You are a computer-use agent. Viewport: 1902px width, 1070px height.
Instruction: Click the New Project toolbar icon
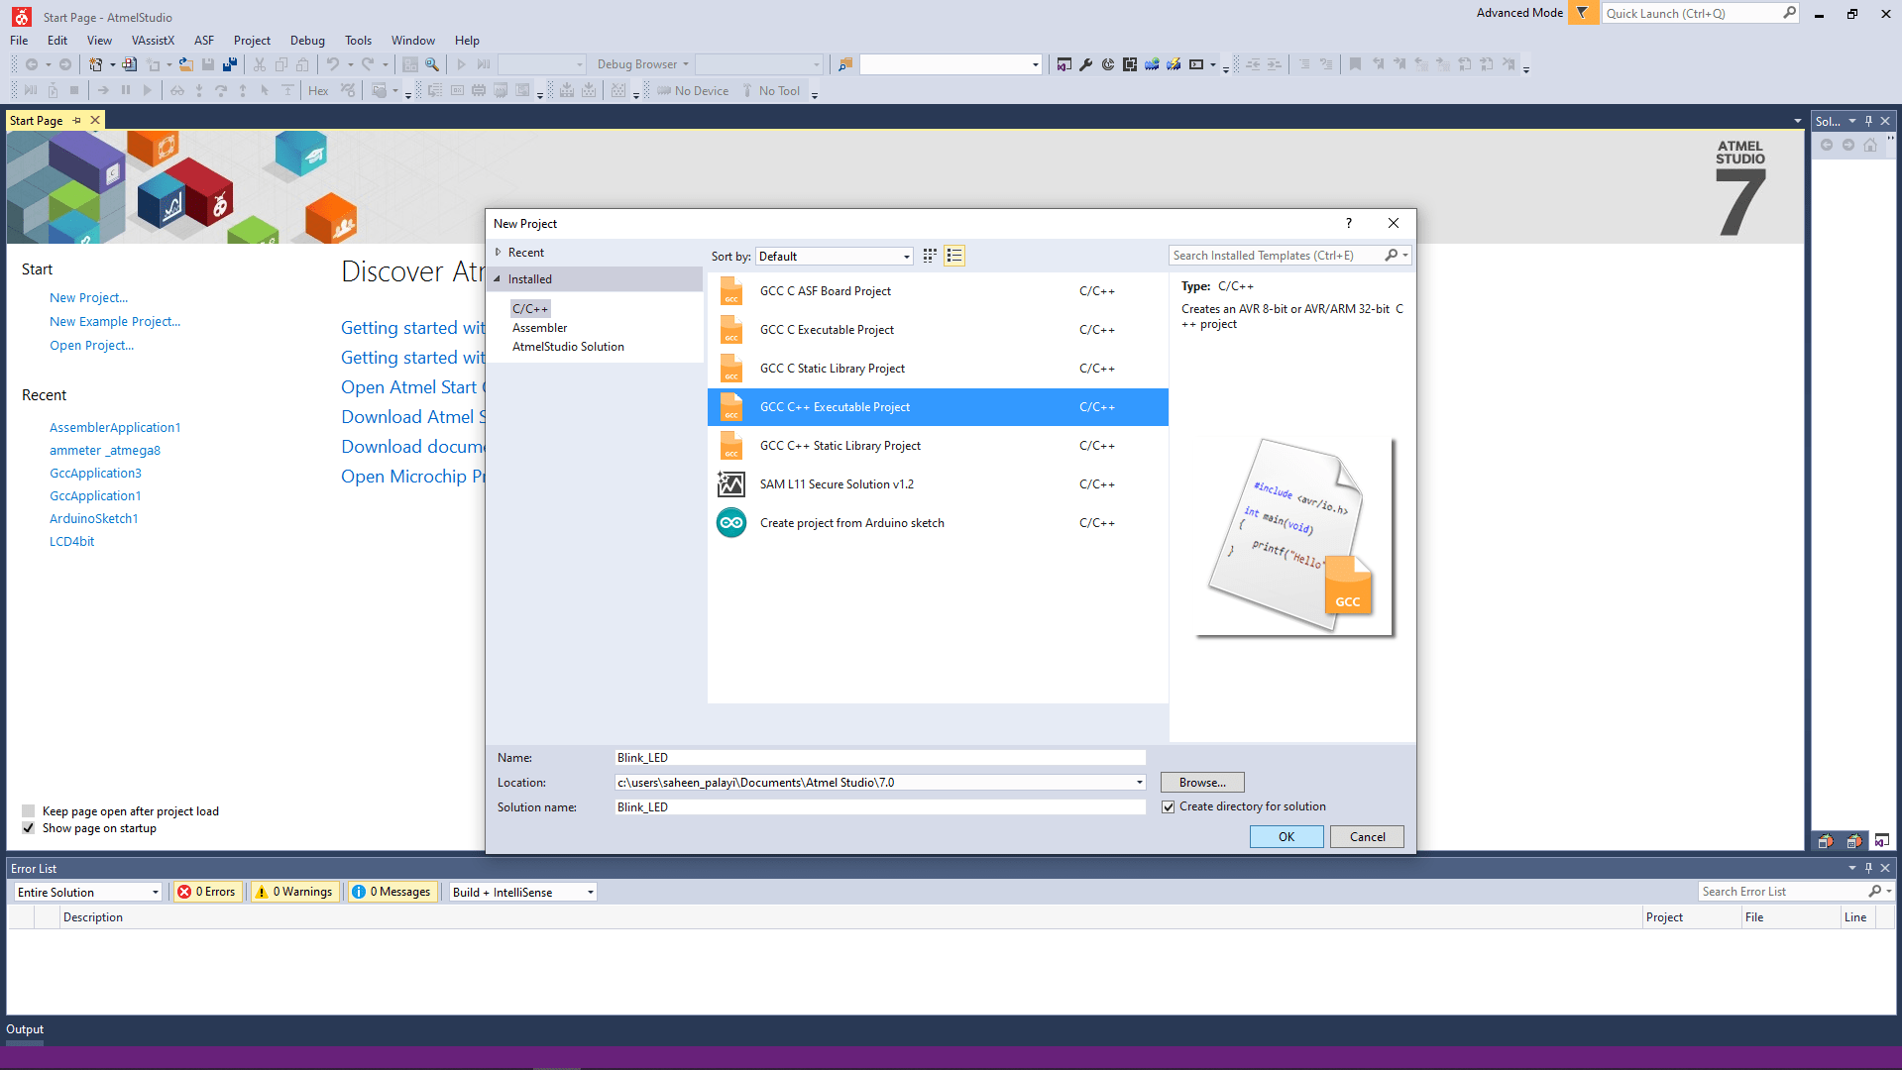coord(95,64)
